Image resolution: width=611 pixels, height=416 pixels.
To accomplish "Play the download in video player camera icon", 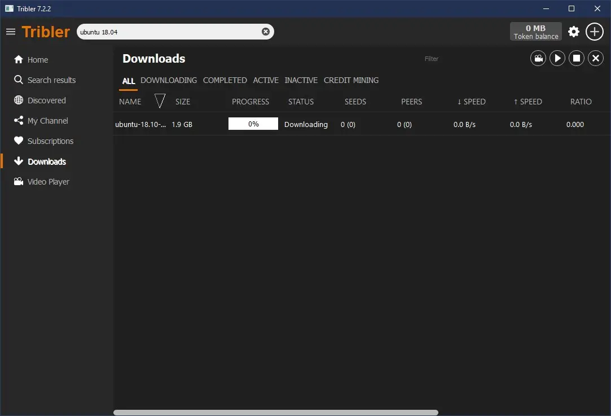I will point(538,59).
